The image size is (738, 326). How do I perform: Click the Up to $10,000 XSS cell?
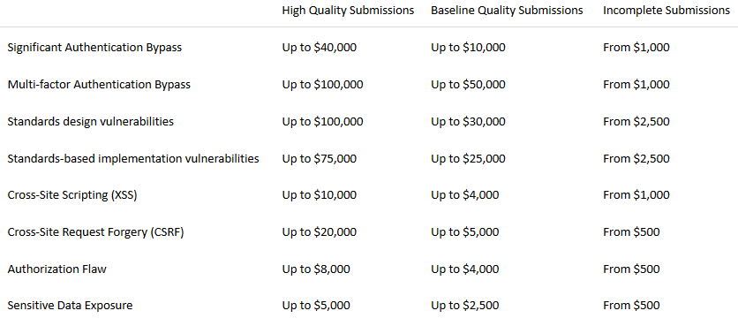(x=319, y=195)
